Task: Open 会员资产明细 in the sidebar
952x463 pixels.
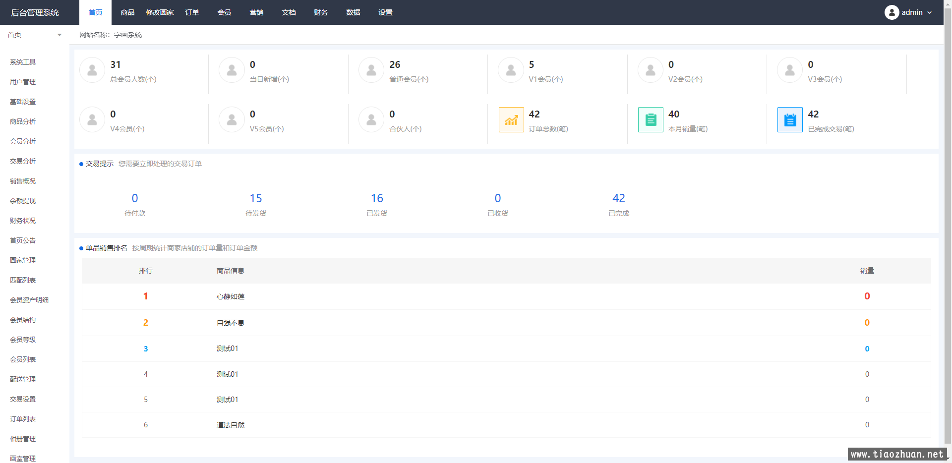Action: click(29, 300)
